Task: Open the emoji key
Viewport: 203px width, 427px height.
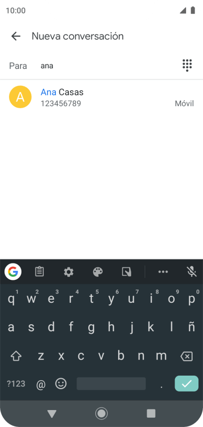Action: coord(61,384)
